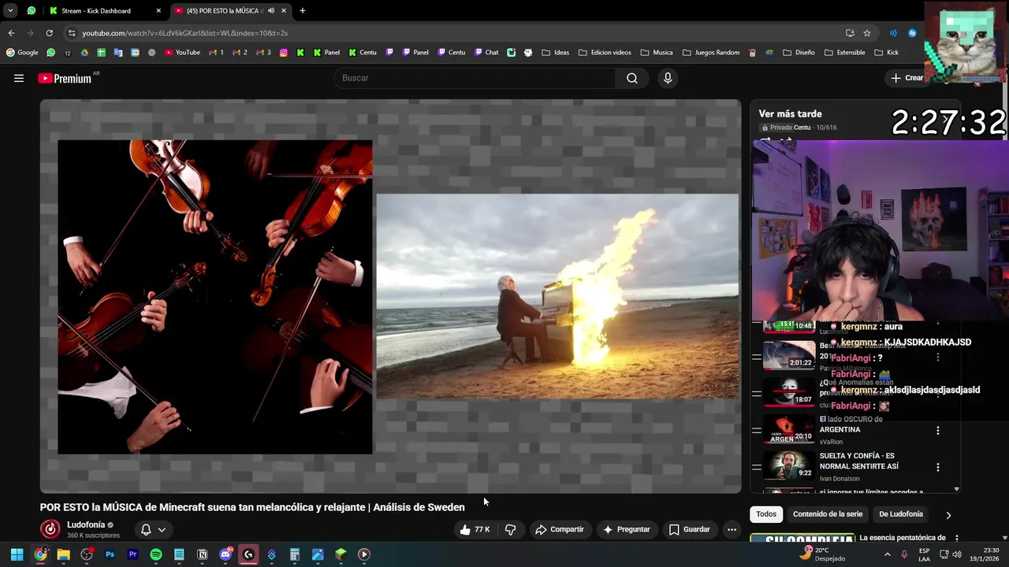Open the El lado OSCURO de ARGENTINA thumbnail
Screen dimensions: 1009x567
pyautogui.click(x=789, y=430)
